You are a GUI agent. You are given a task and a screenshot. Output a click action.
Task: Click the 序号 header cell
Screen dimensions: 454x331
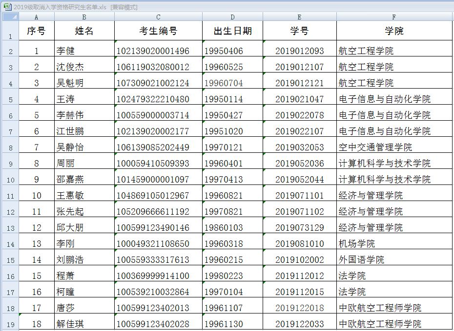(x=37, y=32)
